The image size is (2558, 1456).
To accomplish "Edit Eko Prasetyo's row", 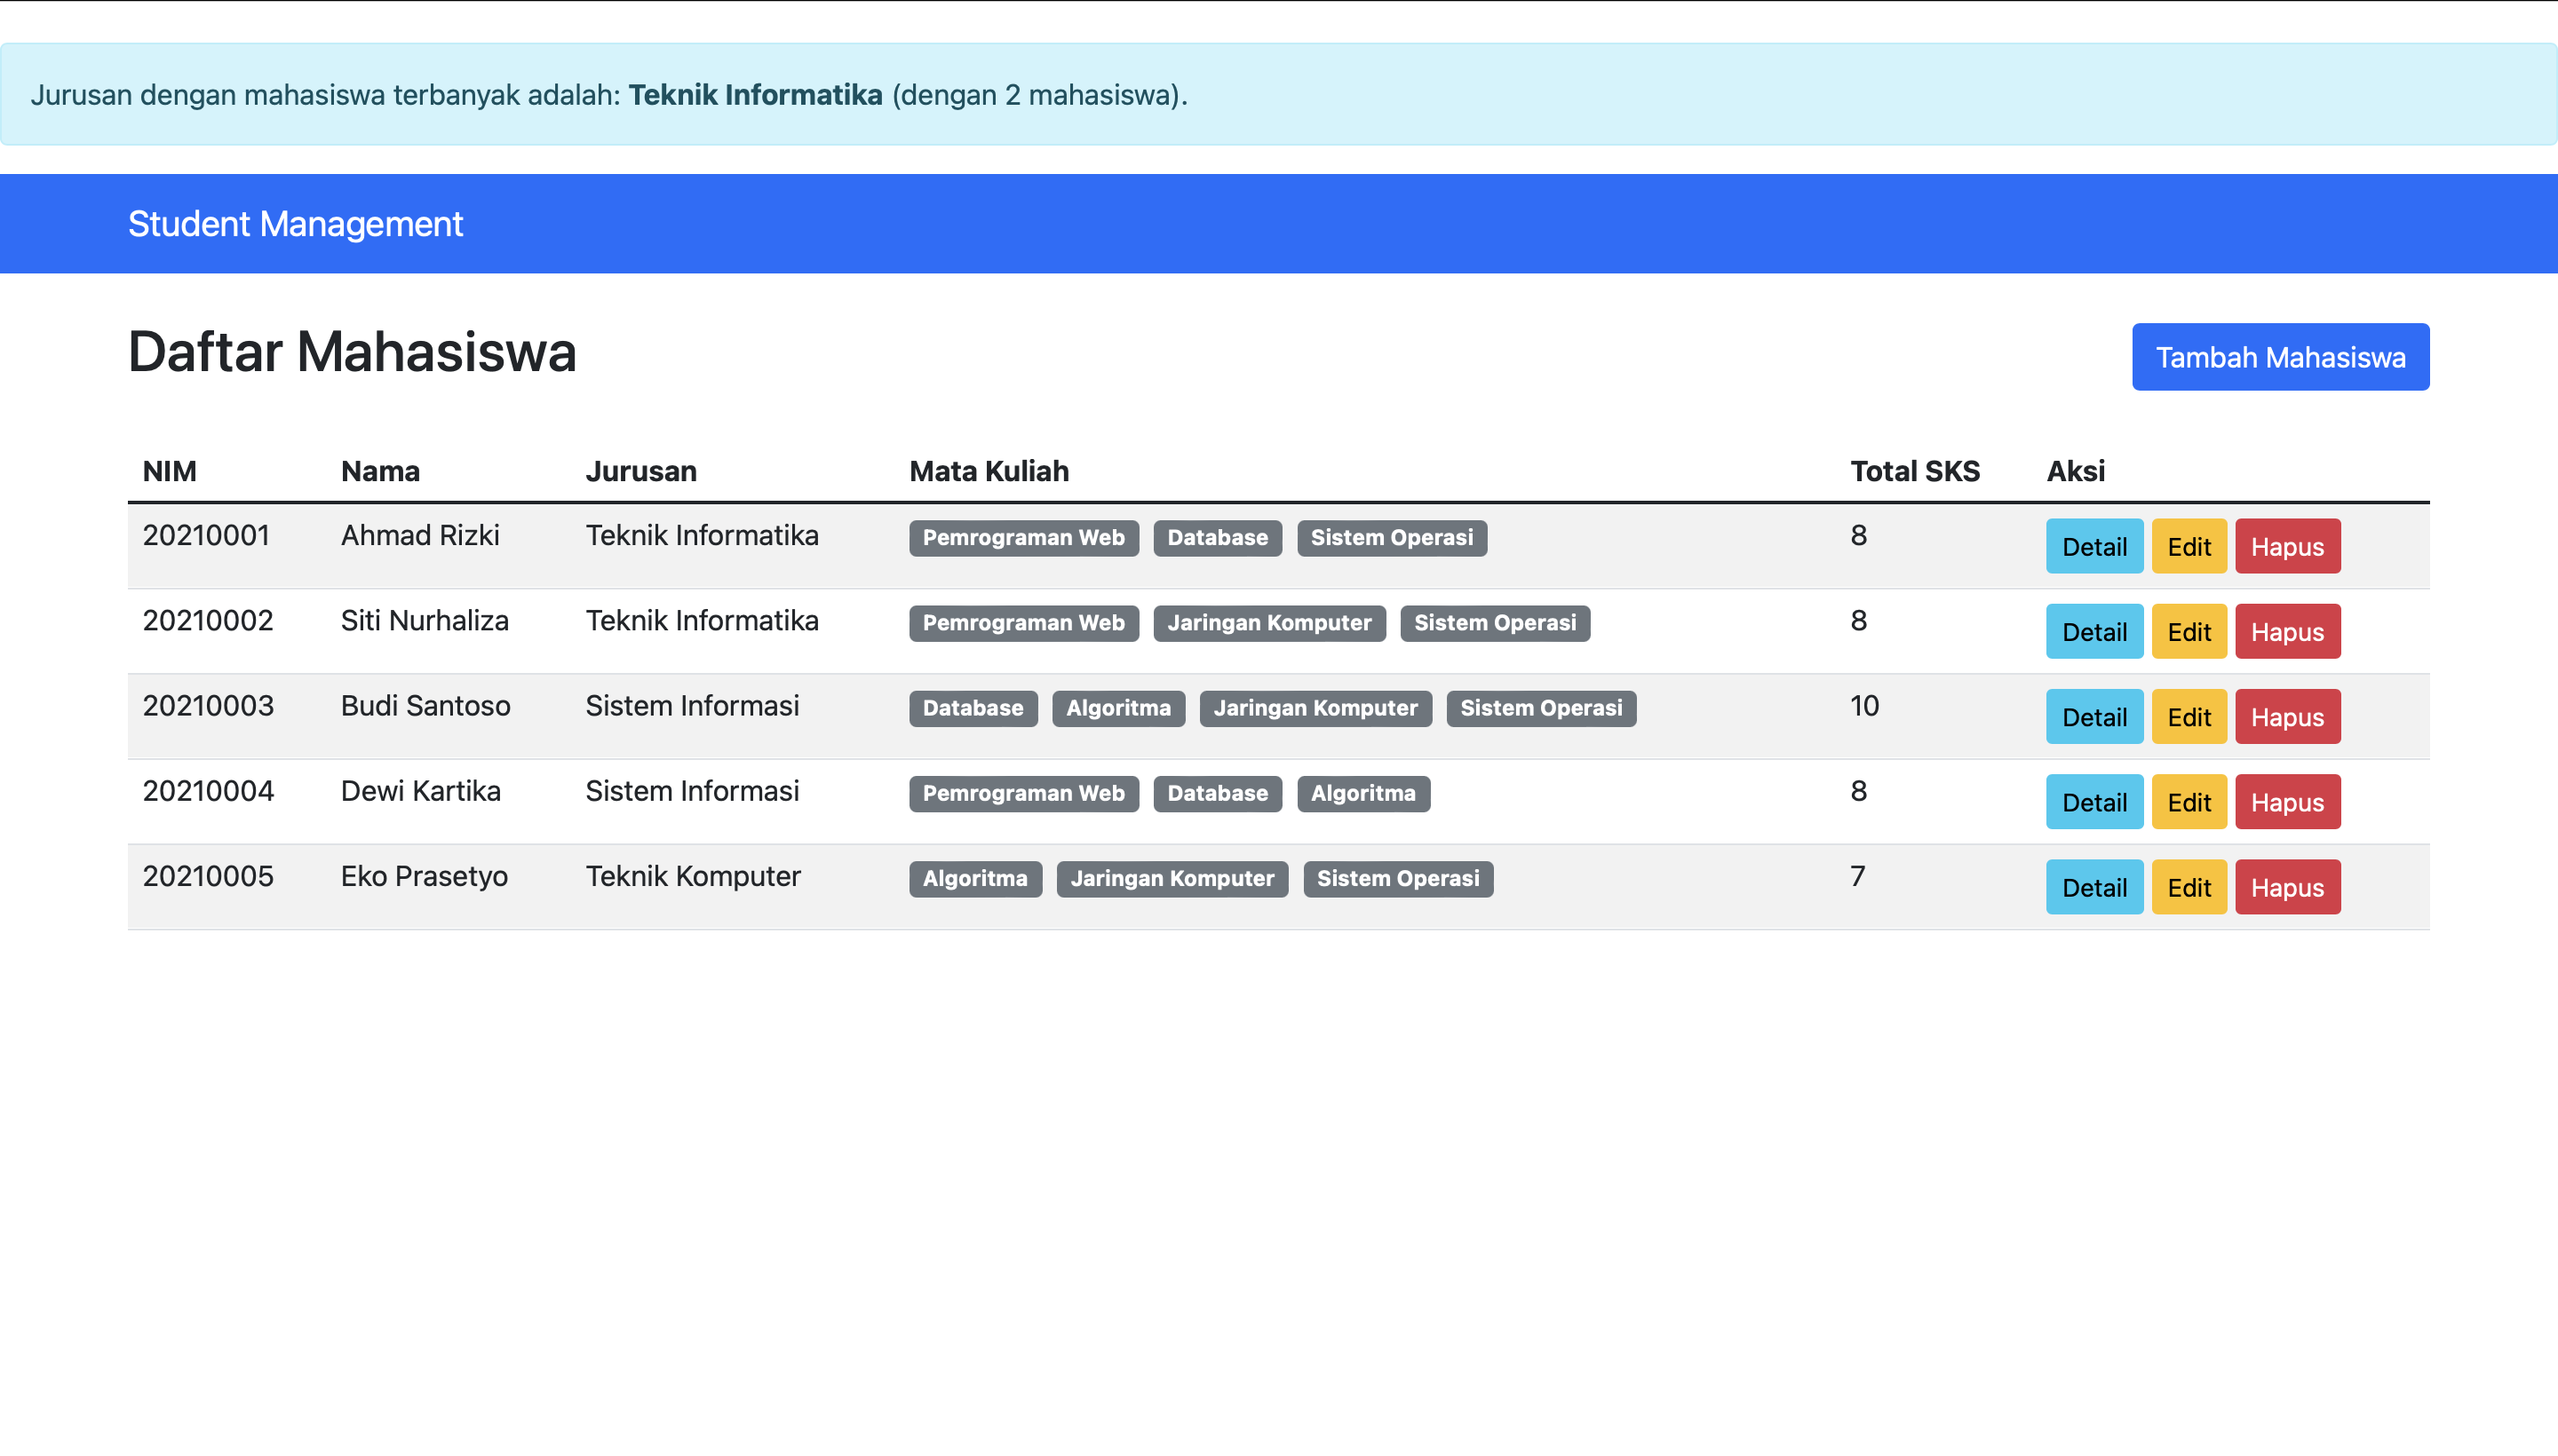I will (x=2188, y=886).
